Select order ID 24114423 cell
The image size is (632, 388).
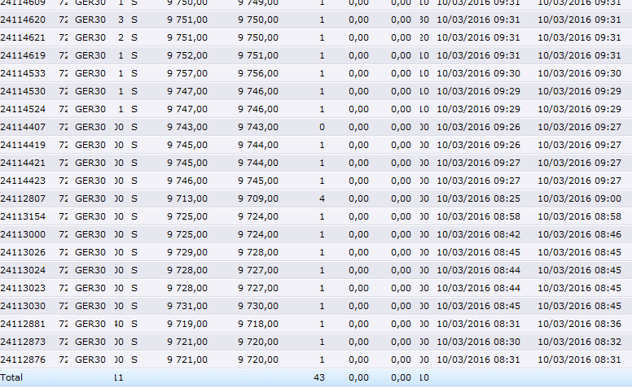pyautogui.click(x=23, y=181)
